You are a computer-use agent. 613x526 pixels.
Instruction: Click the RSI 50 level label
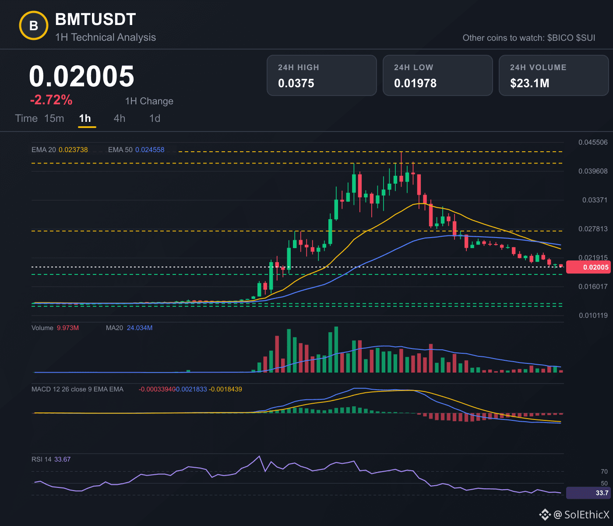click(604, 483)
